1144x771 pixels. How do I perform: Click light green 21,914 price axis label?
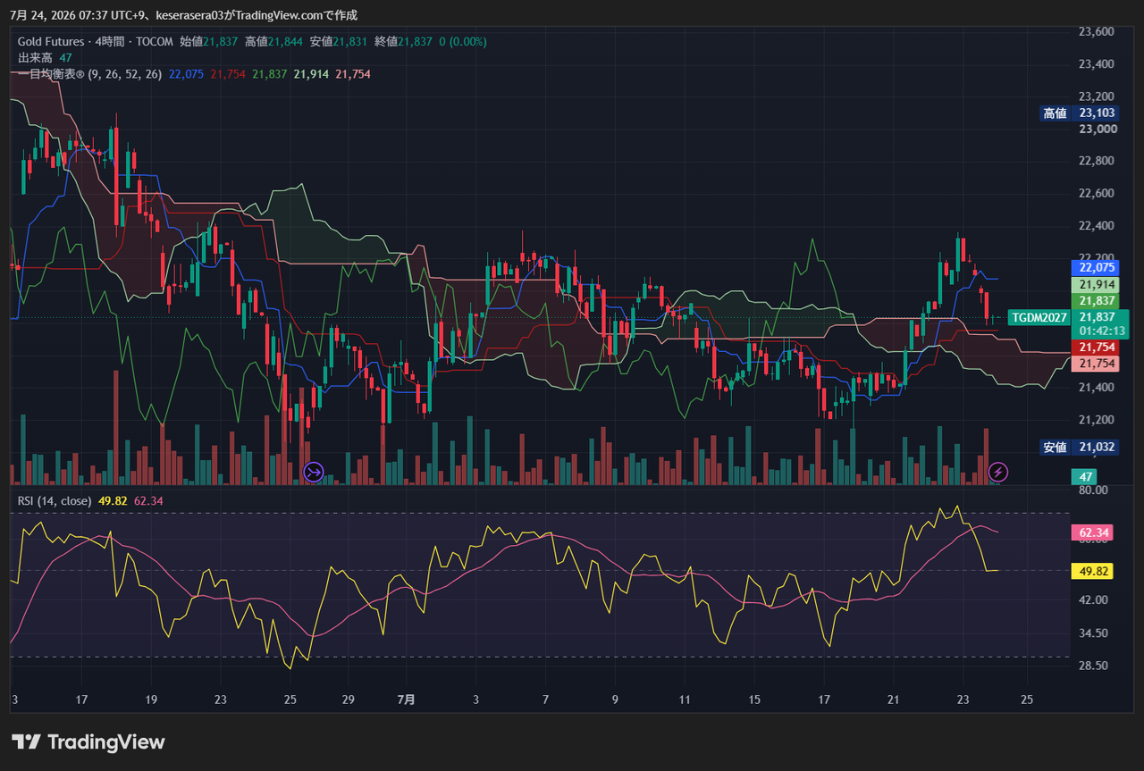(1097, 284)
